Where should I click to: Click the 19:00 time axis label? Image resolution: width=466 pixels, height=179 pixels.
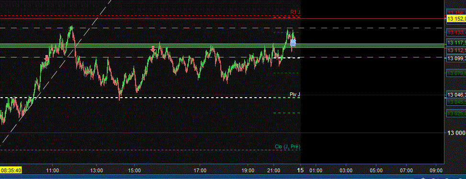pyautogui.click(x=248, y=171)
